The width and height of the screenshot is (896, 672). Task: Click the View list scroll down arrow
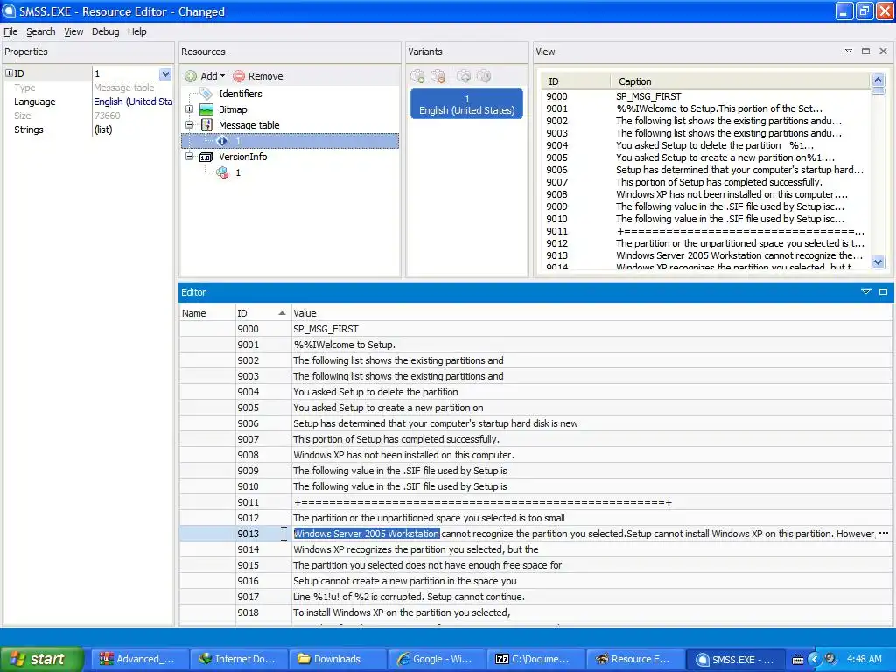[878, 262]
